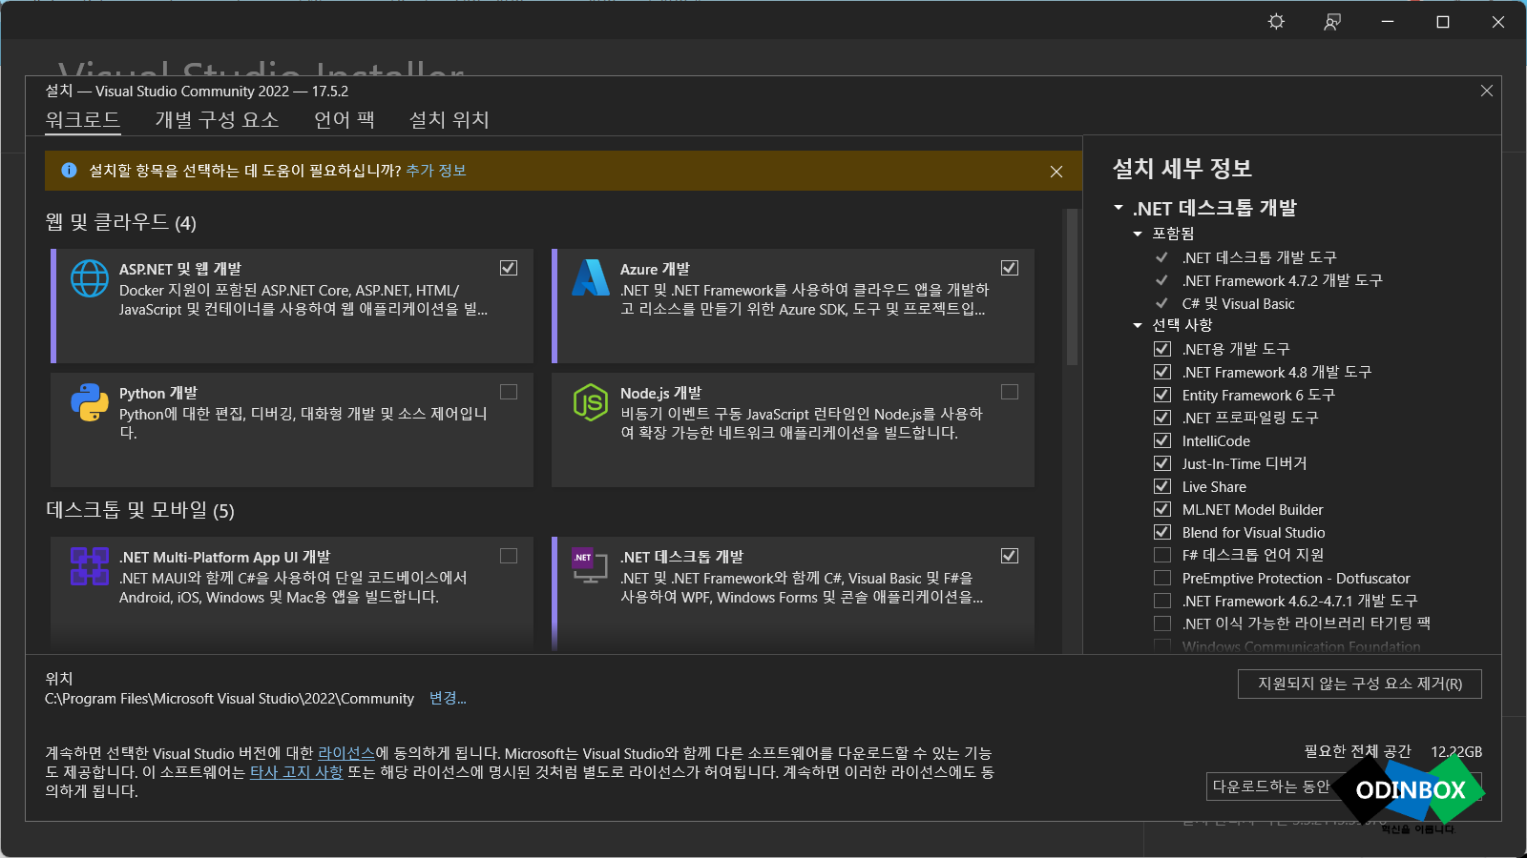Check the Python development workload checkbox
The width and height of the screenshot is (1527, 858).
[509, 392]
